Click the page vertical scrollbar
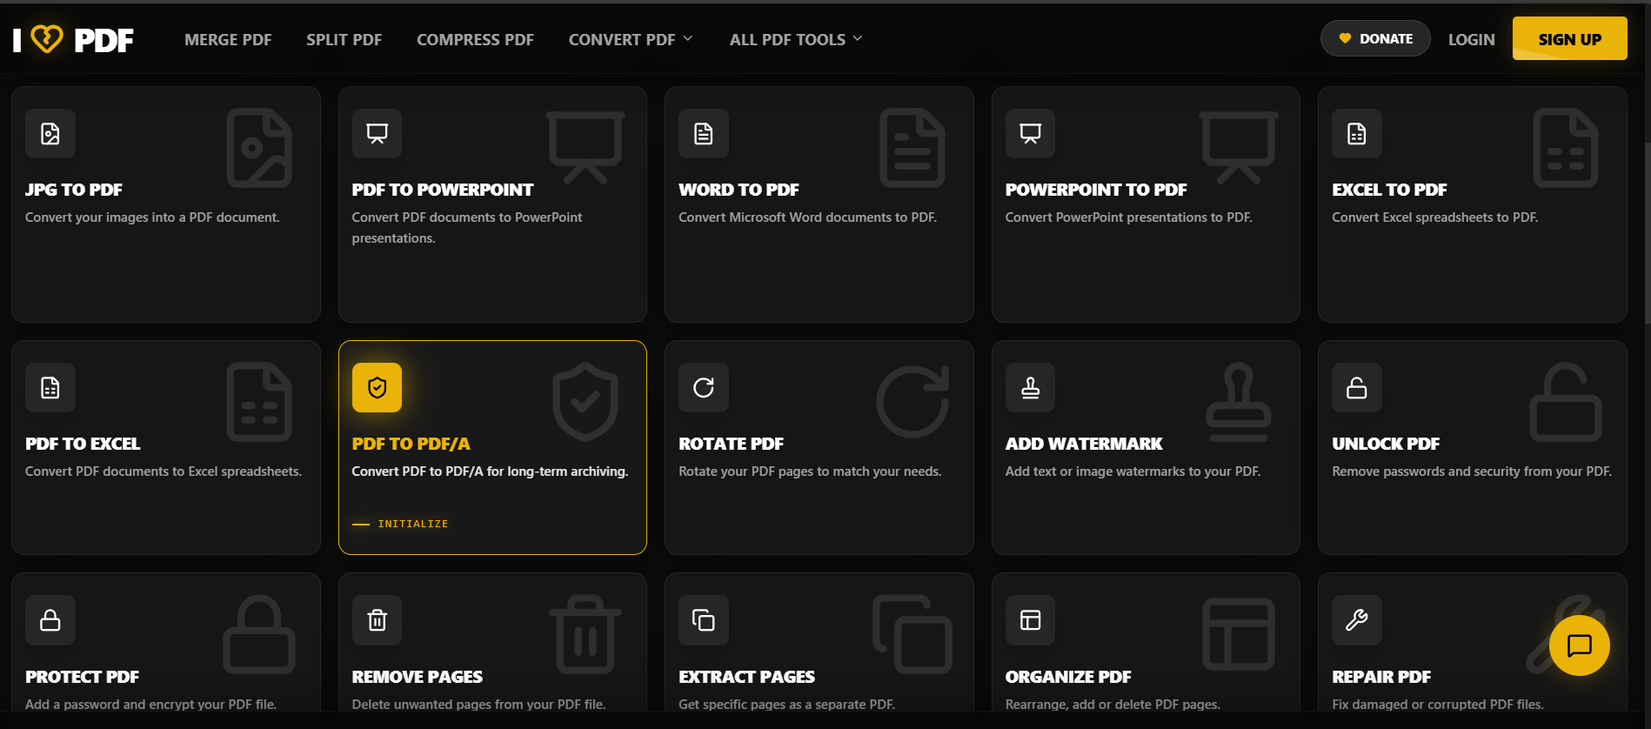Screen dimensions: 1651x729 point(1647,235)
